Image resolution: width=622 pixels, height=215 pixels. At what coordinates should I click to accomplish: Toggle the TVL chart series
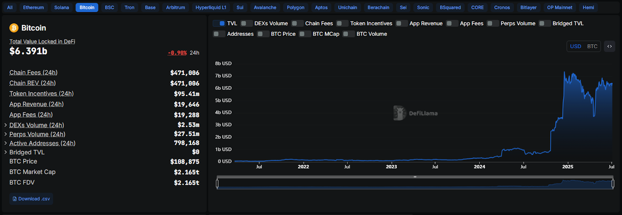click(219, 23)
